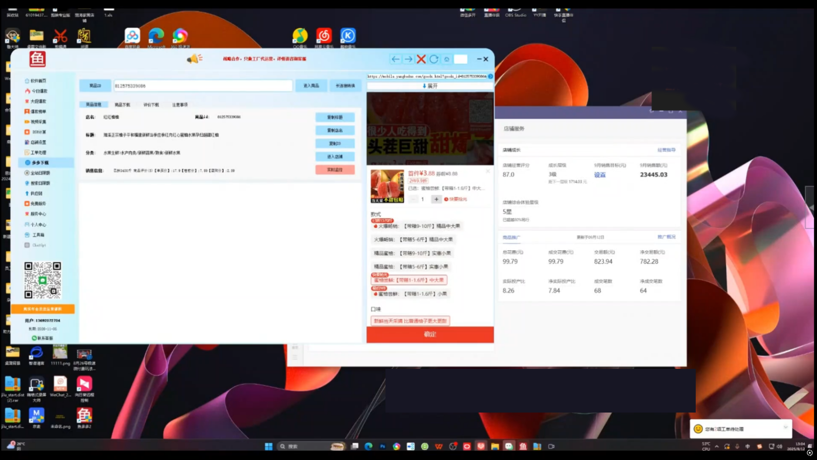Select the 【带箱5-6斤】精品中大果 option

413,240
